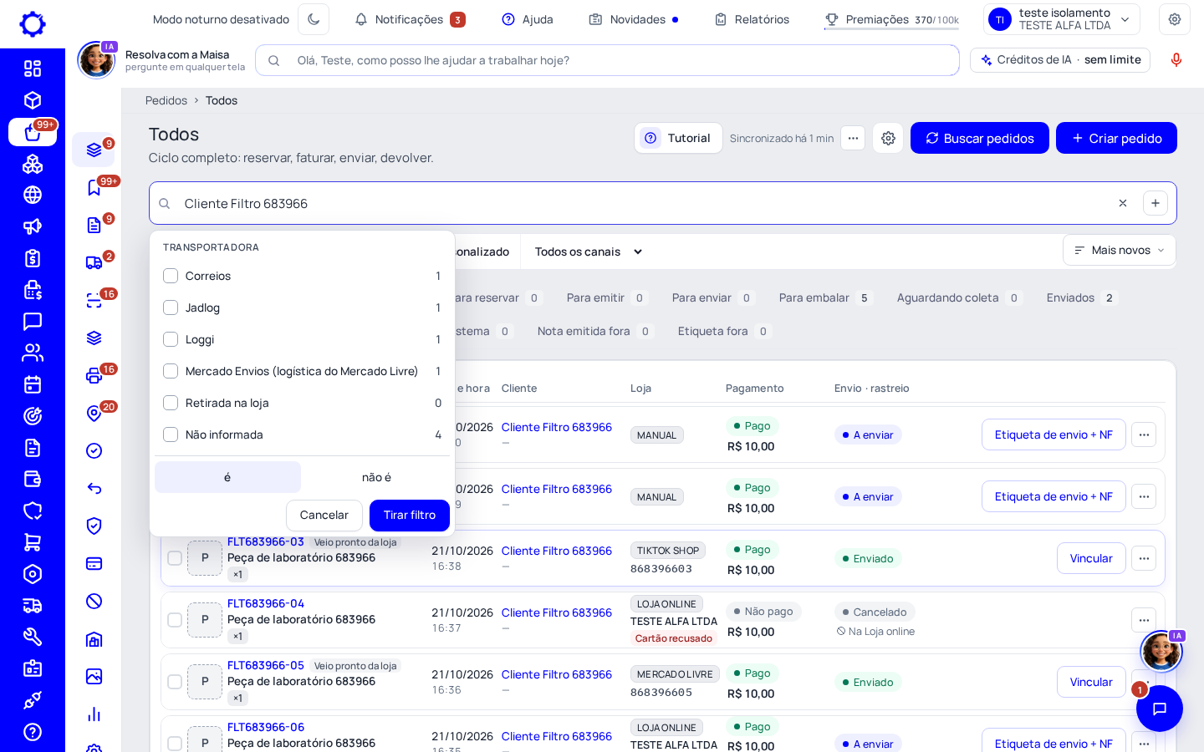Open the Todos os canais dropdown

tap(589, 252)
